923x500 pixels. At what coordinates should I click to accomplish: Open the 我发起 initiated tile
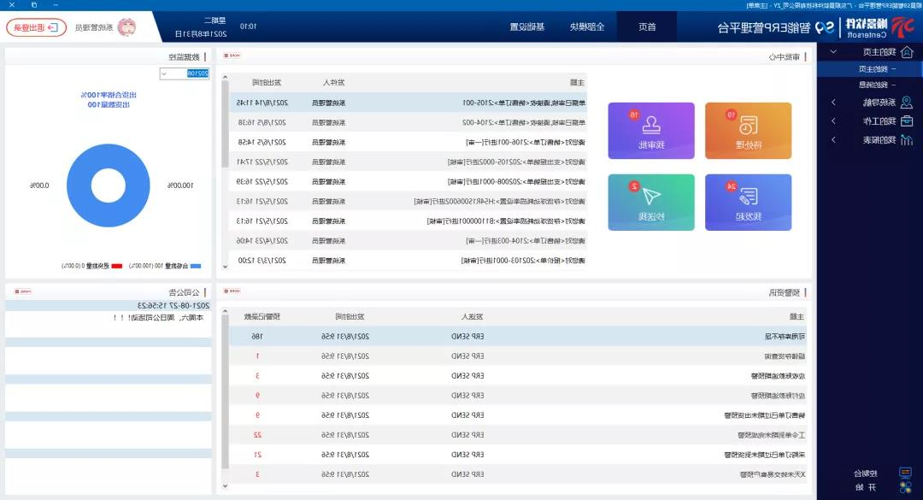pos(749,203)
